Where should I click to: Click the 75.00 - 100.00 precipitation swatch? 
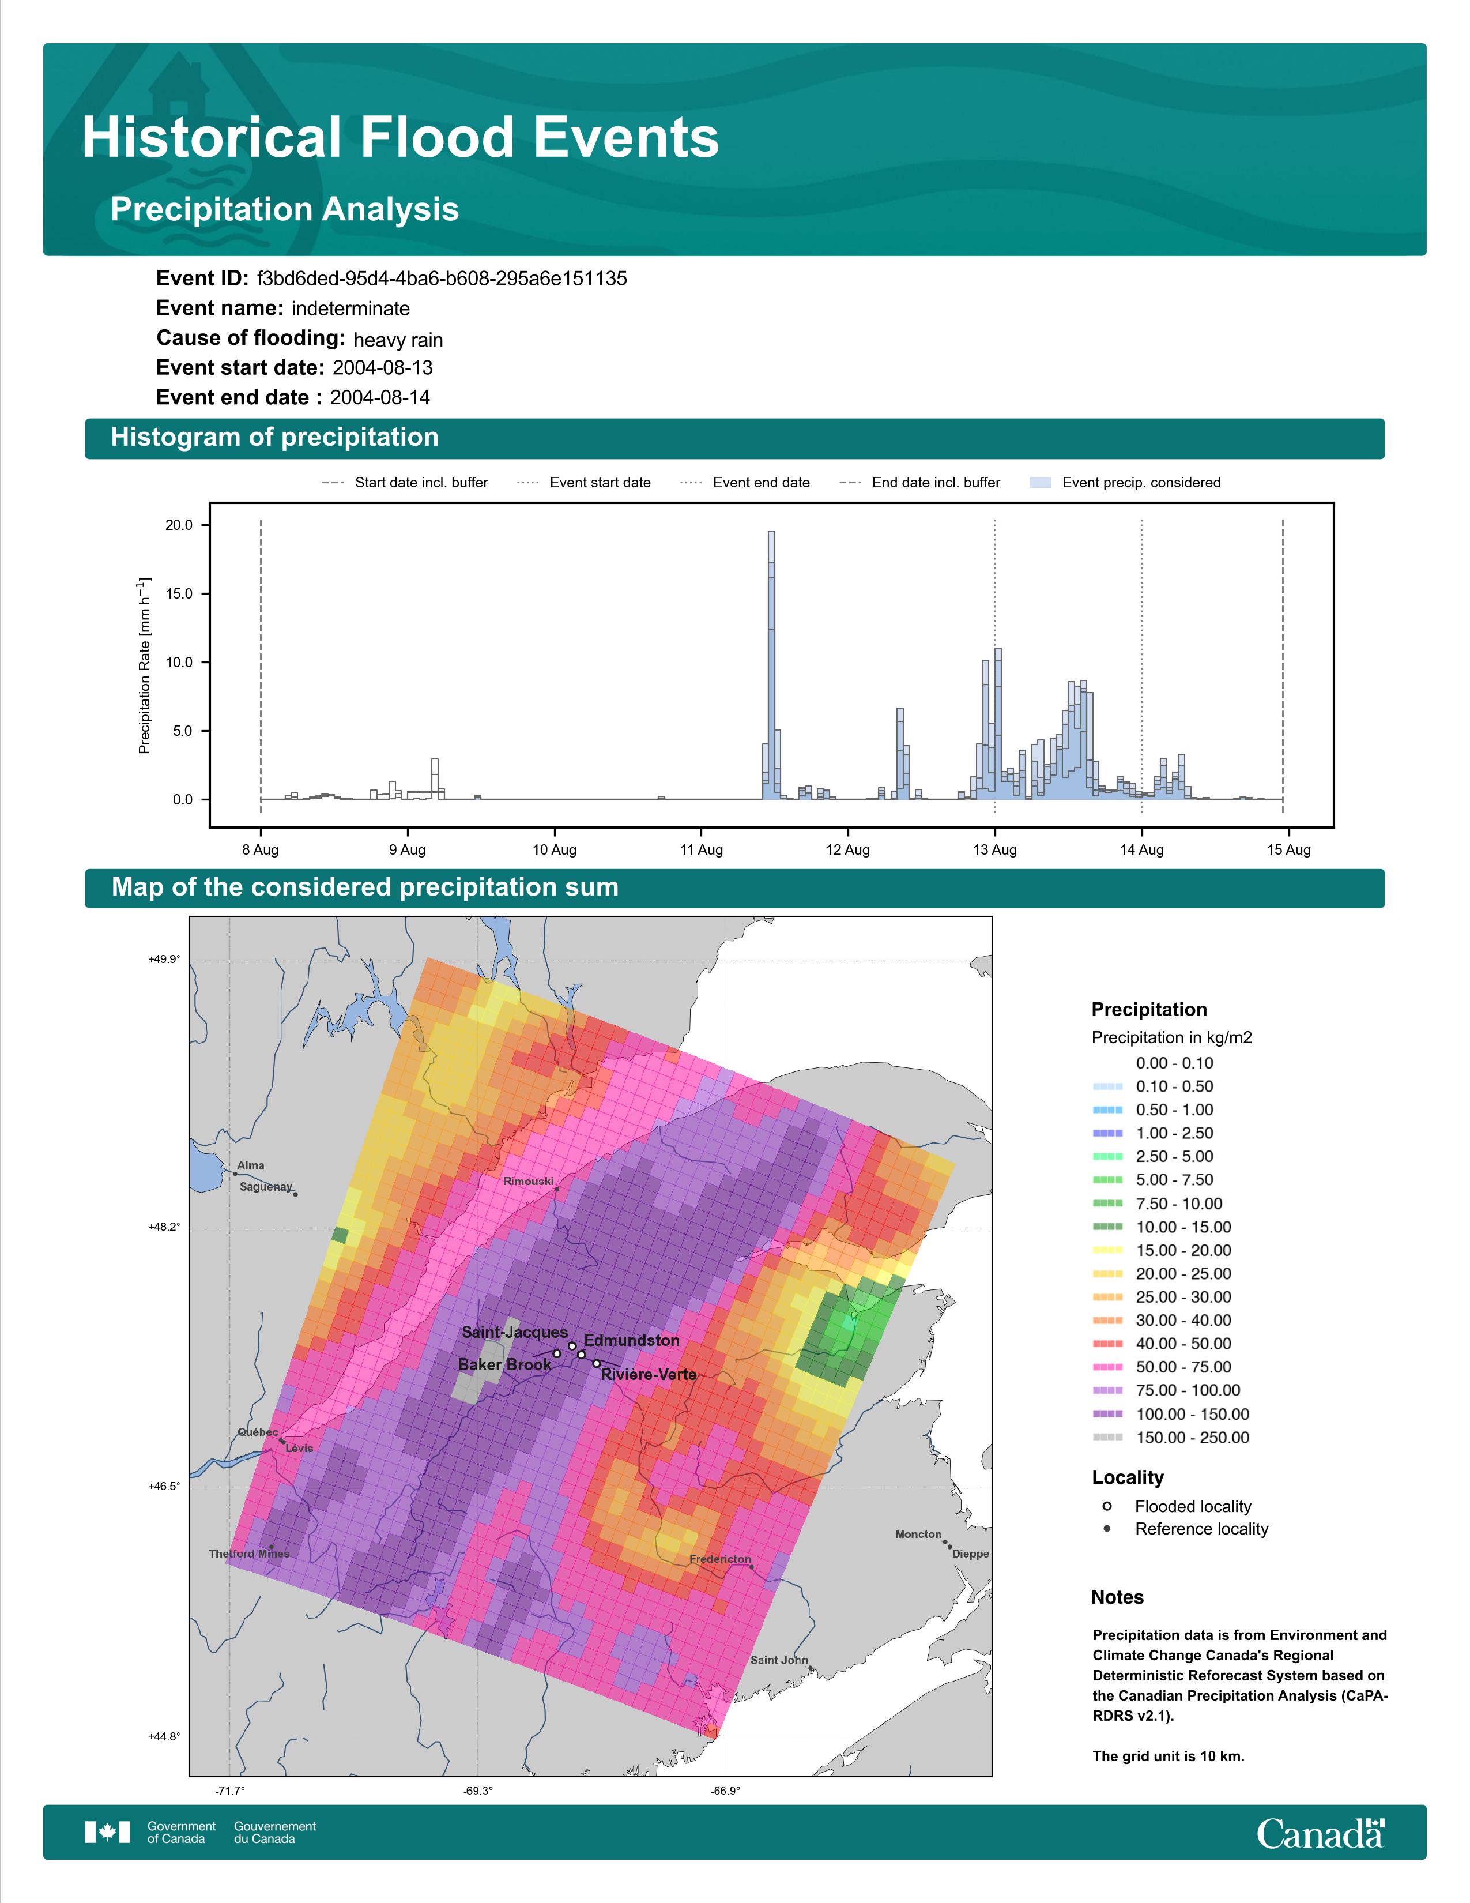(1108, 1391)
